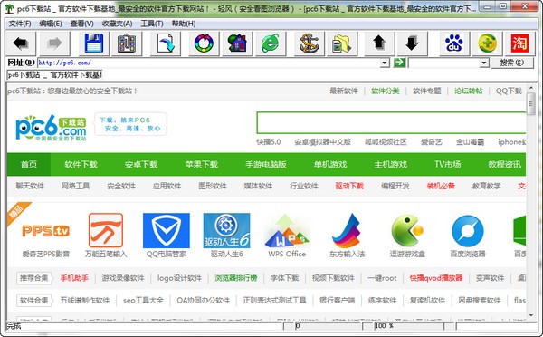Open 单机游戏 navigation item
The image size is (543, 337).
(330, 164)
